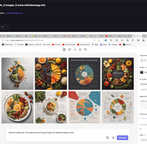147x144 pixels.
Task: Switch to the Gmail 2023 browser tab
Action: (x=128, y=36)
